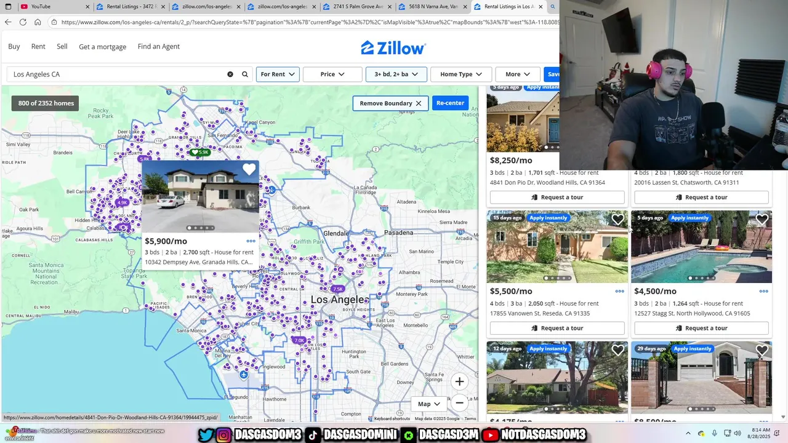Screen dimensions: 788x443
Task: Open more options for $5,500/mo listing
Action: pyautogui.click(x=619, y=292)
